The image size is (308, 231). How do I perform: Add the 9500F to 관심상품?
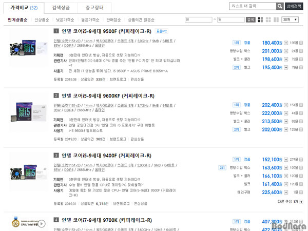click(137, 80)
